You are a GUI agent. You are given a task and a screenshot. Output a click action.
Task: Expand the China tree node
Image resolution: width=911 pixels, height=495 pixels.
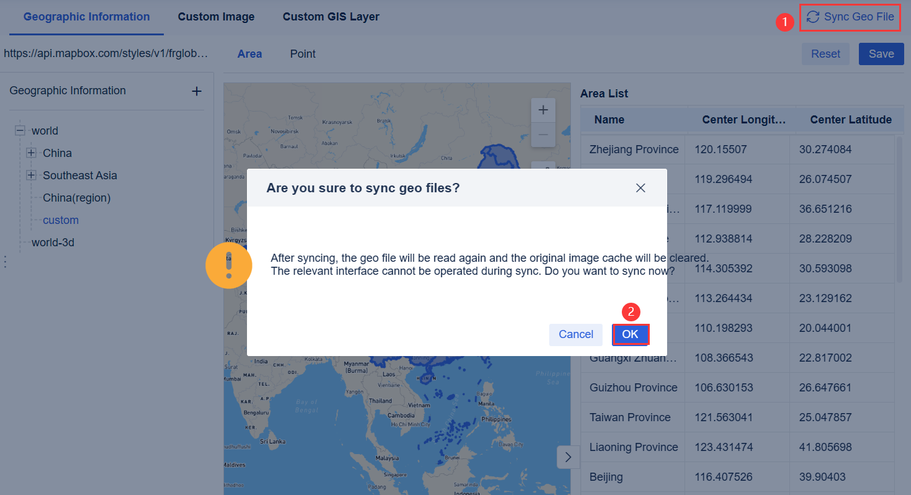coord(31,153)
